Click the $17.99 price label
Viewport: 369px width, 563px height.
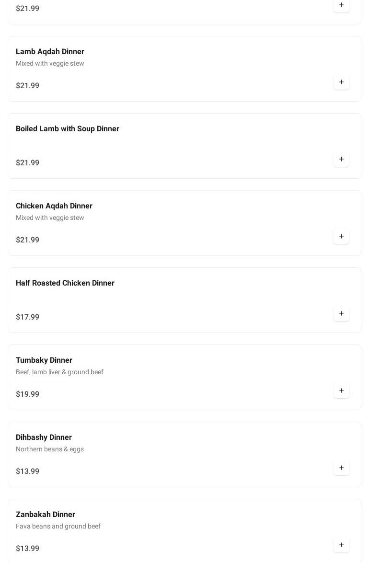[x=28, y=317]
